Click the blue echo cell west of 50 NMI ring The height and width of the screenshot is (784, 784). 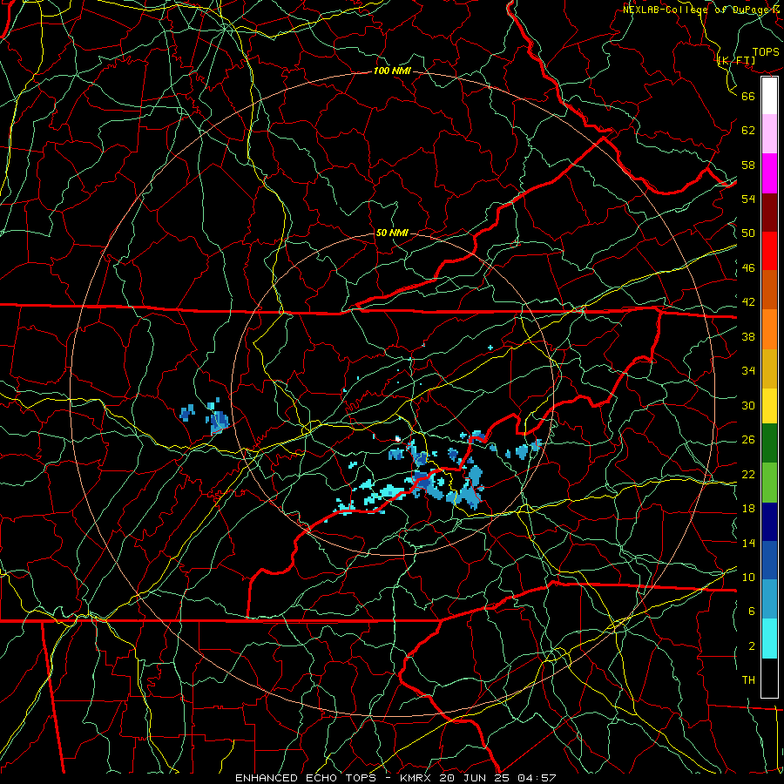(x=219, y=420)
